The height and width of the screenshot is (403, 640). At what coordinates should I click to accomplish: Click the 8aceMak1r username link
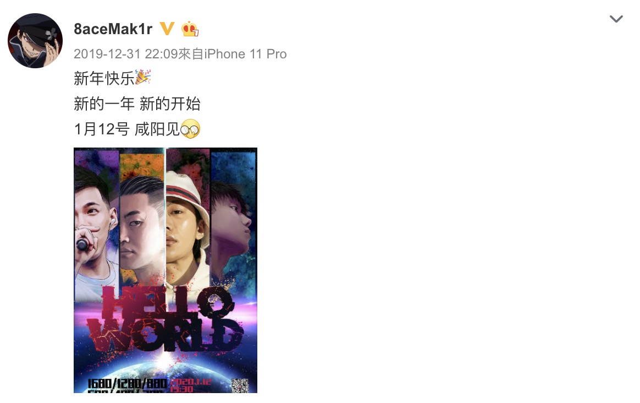113,29
